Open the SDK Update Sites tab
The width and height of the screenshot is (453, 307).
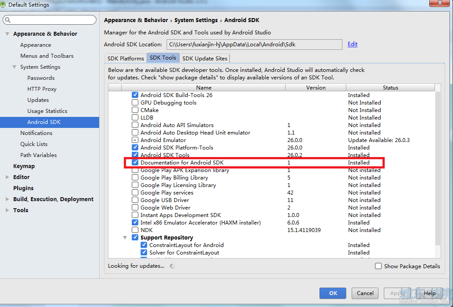pos(204,58)
